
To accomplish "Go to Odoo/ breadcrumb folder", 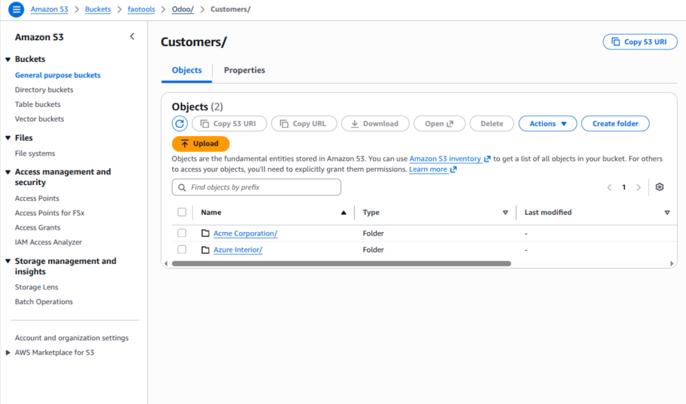I will pos(183,9).
